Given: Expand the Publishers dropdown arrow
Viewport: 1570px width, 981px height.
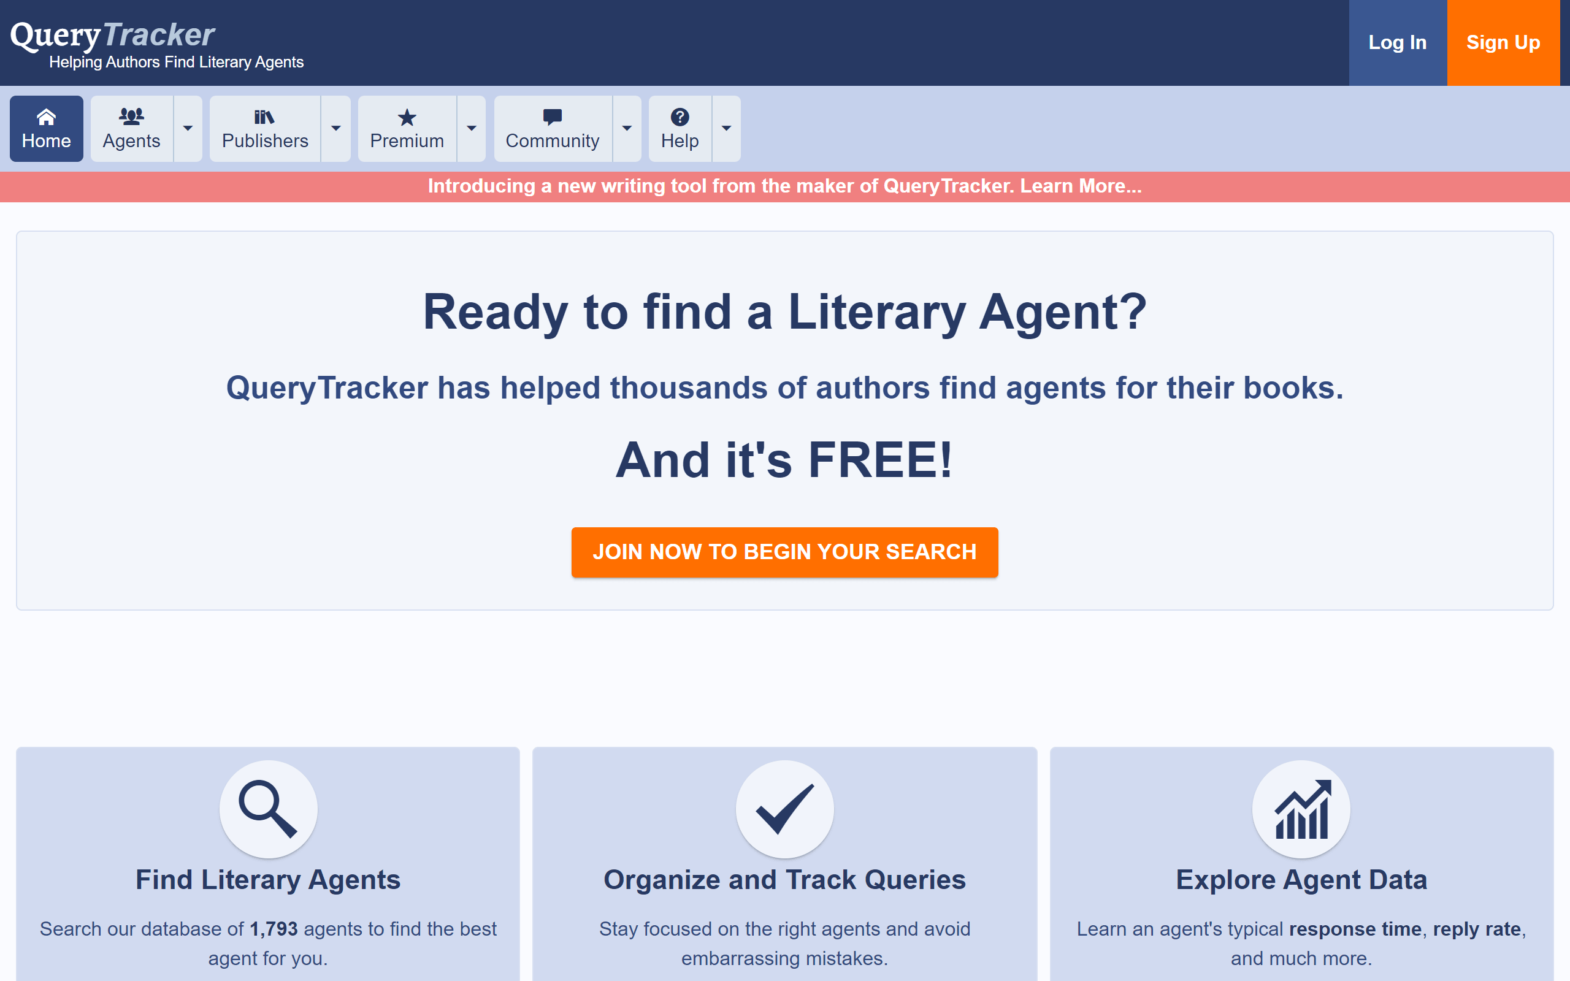Looking at the screenshot, I should [335, 128].
